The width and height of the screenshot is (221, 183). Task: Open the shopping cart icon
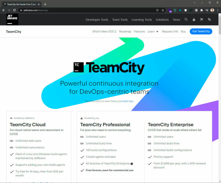202,19
